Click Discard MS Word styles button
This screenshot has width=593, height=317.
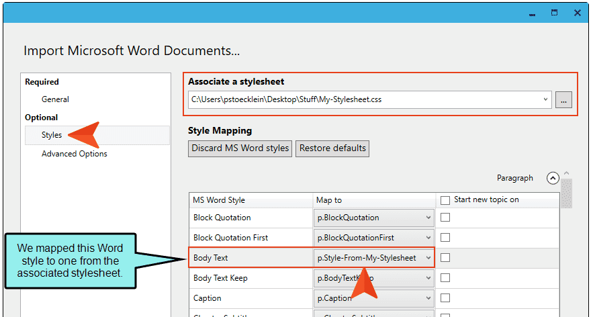pos(240,148)
